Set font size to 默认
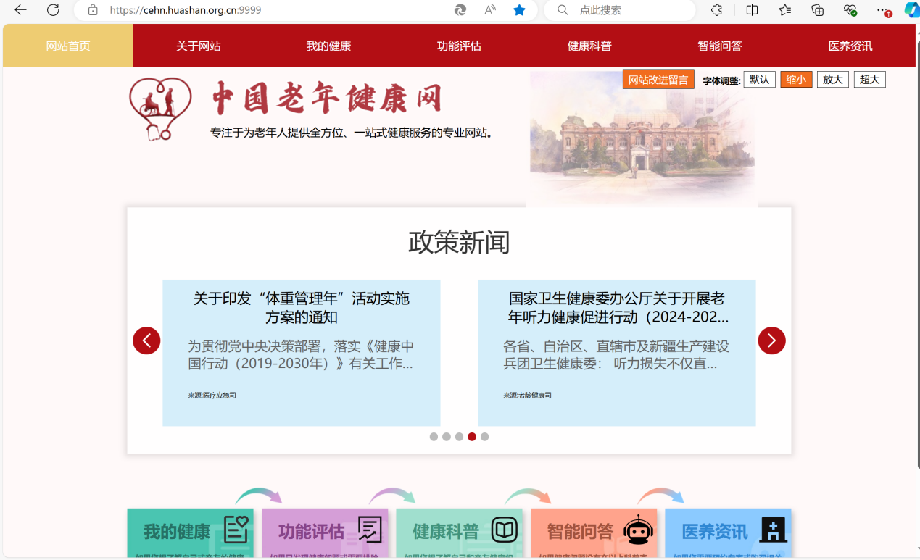Viewport: 920px width, 560px height. point(759,80)
